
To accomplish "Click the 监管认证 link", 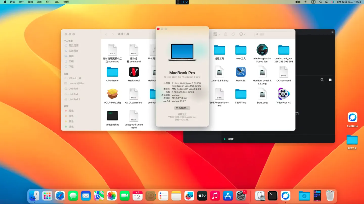I will tap(182, 114).
